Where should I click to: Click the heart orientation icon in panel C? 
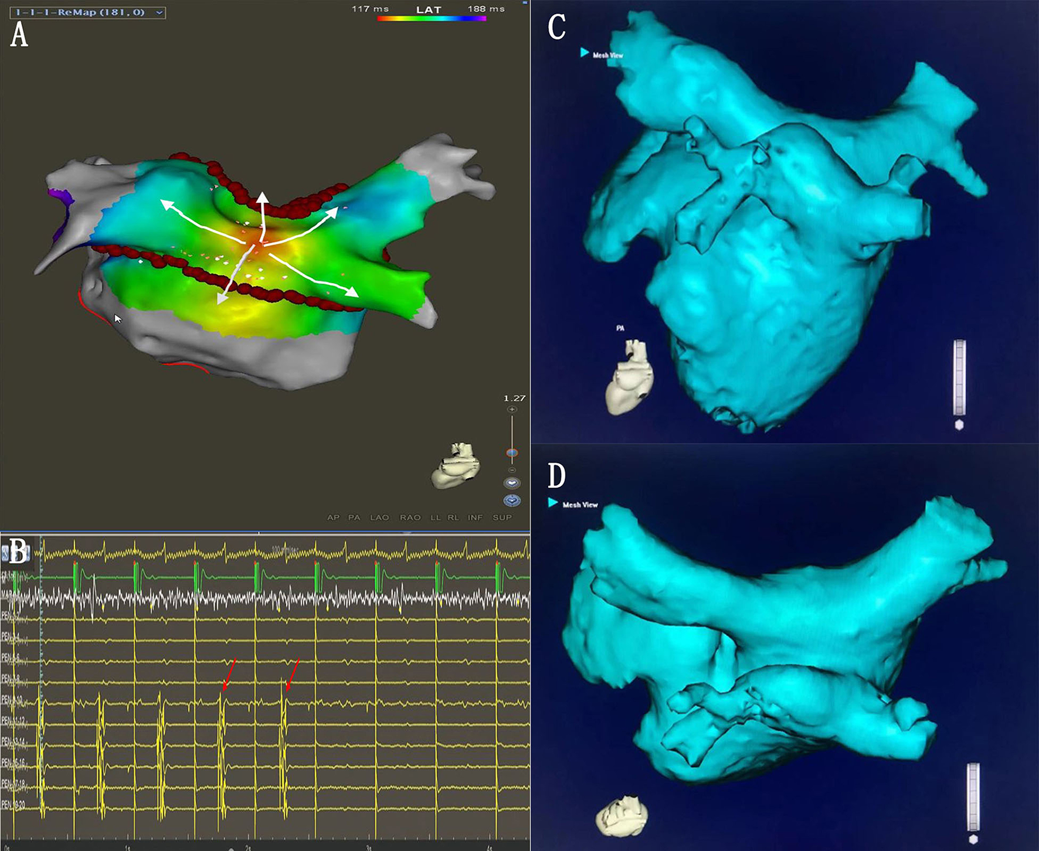click(629, 377)
